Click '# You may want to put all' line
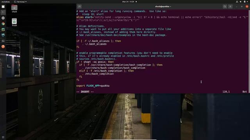This screenshot has width=250, height=140. tap(123, 29)
